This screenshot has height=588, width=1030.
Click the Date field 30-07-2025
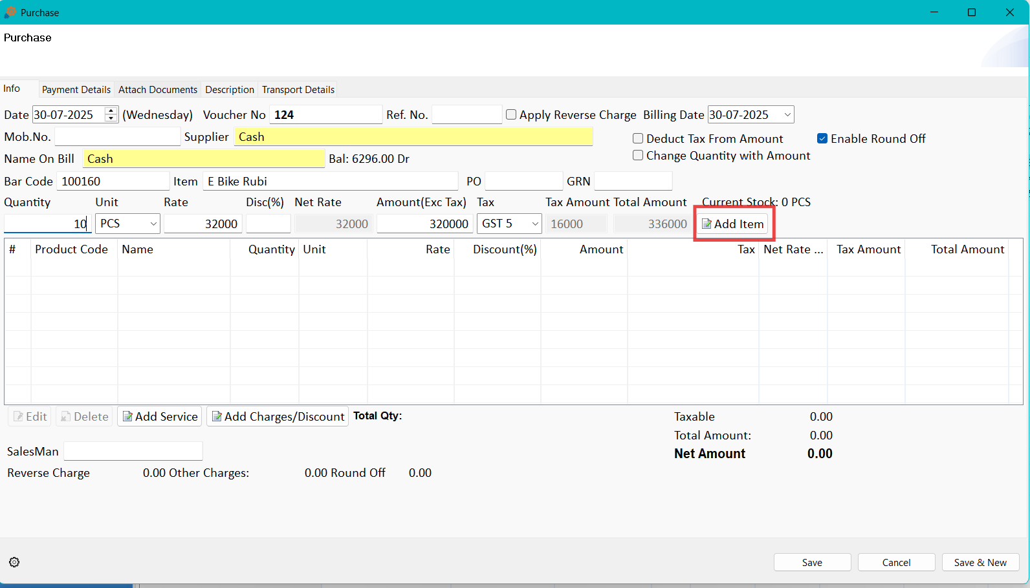click(x=69, y=114)
